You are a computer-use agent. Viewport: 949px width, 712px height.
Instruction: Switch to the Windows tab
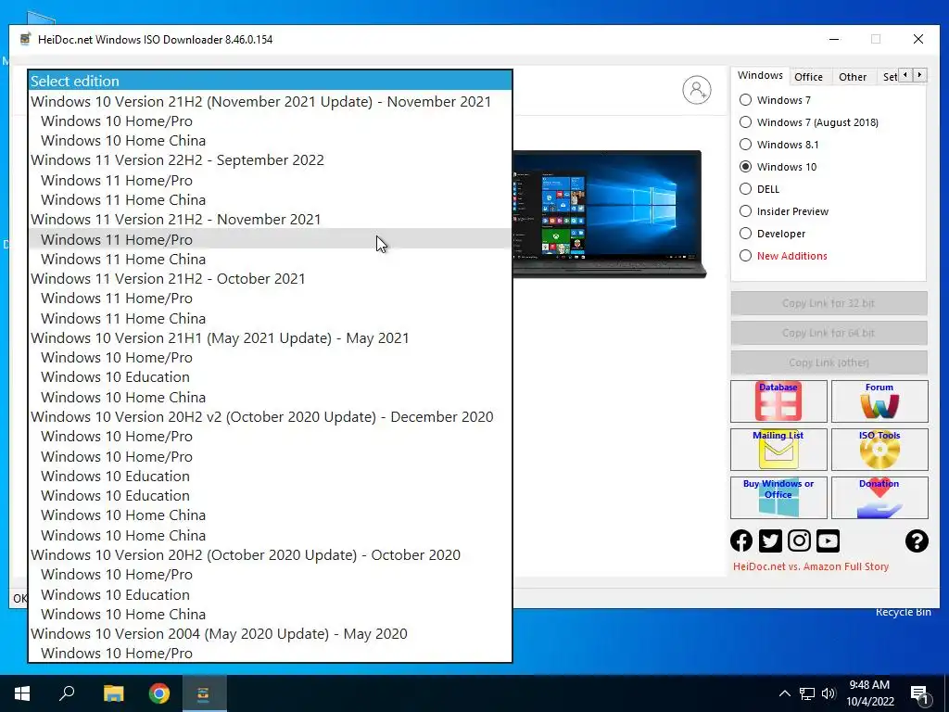[x=760, y=76]
